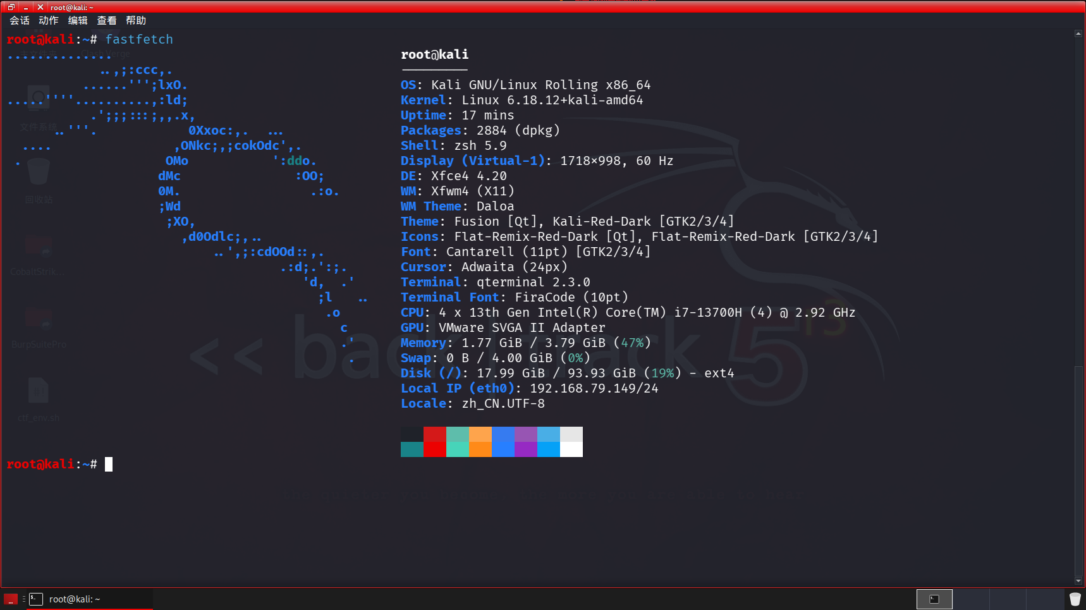Screen dimensions: 1086x610
Task: Click the restore window icon in title bar
Action: [x=11, y=7]
